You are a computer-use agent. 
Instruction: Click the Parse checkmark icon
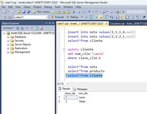pos(87,17)
